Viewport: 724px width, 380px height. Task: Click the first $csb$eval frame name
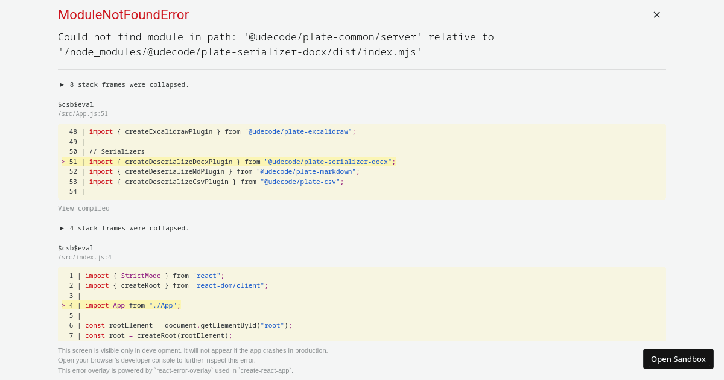(75, 104)
